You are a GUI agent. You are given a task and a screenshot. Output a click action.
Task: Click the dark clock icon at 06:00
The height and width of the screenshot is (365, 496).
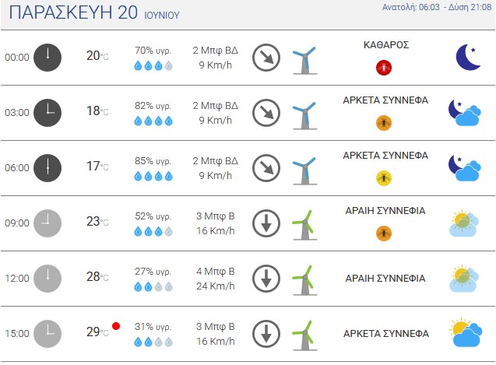[x=47, y=168]
